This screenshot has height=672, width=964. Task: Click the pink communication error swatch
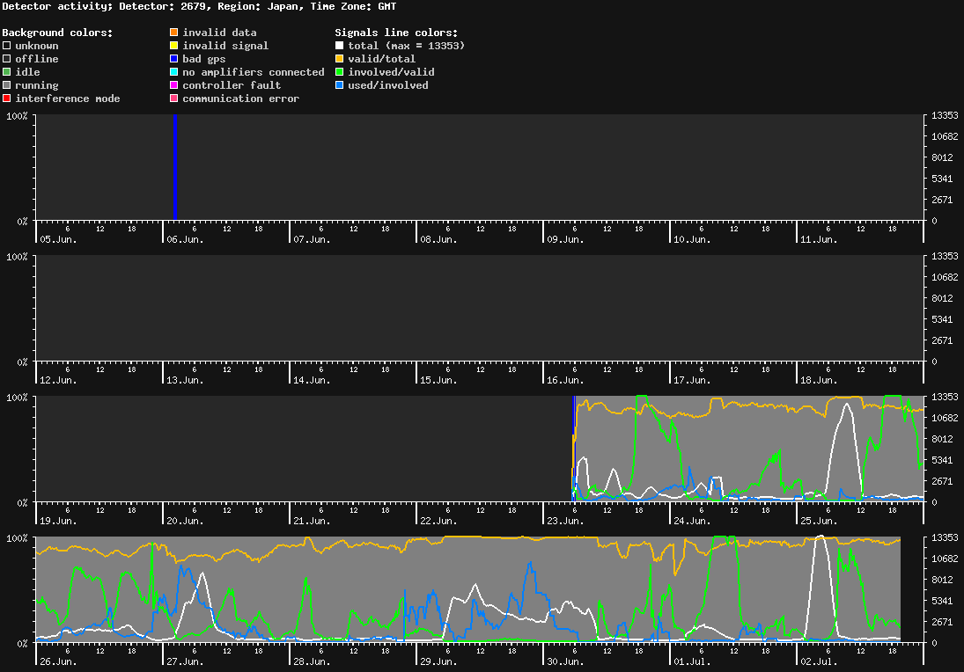tap(174, 99)
